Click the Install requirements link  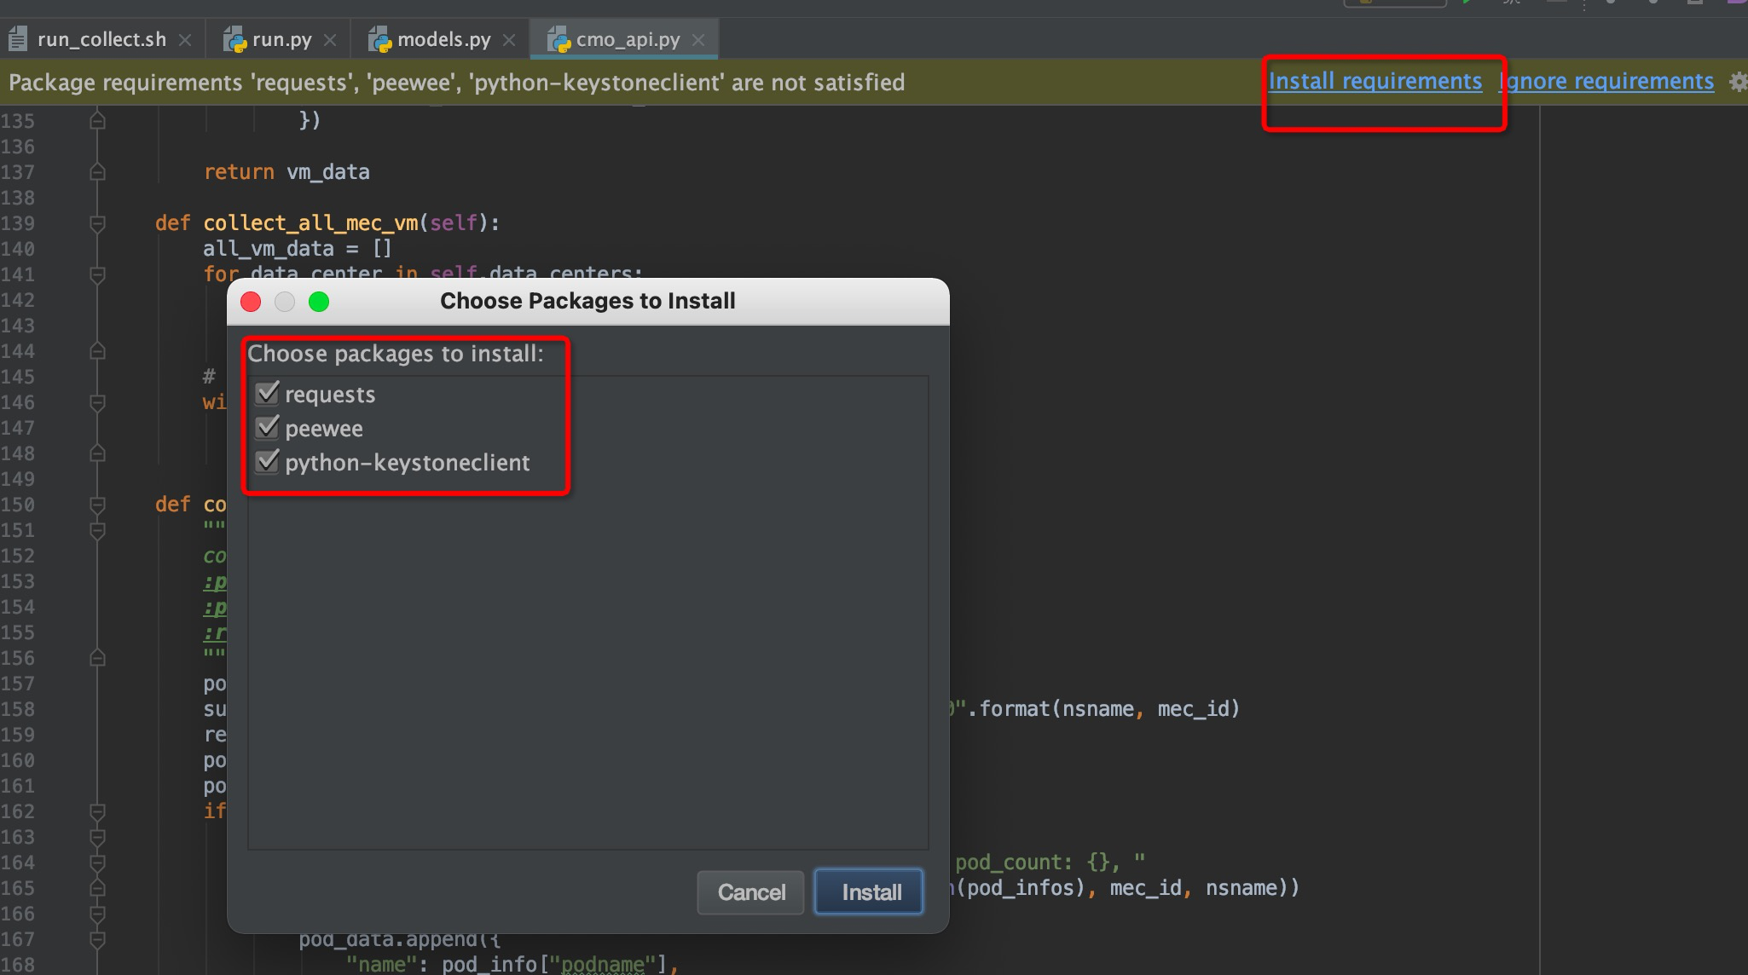click(1375, 81)
